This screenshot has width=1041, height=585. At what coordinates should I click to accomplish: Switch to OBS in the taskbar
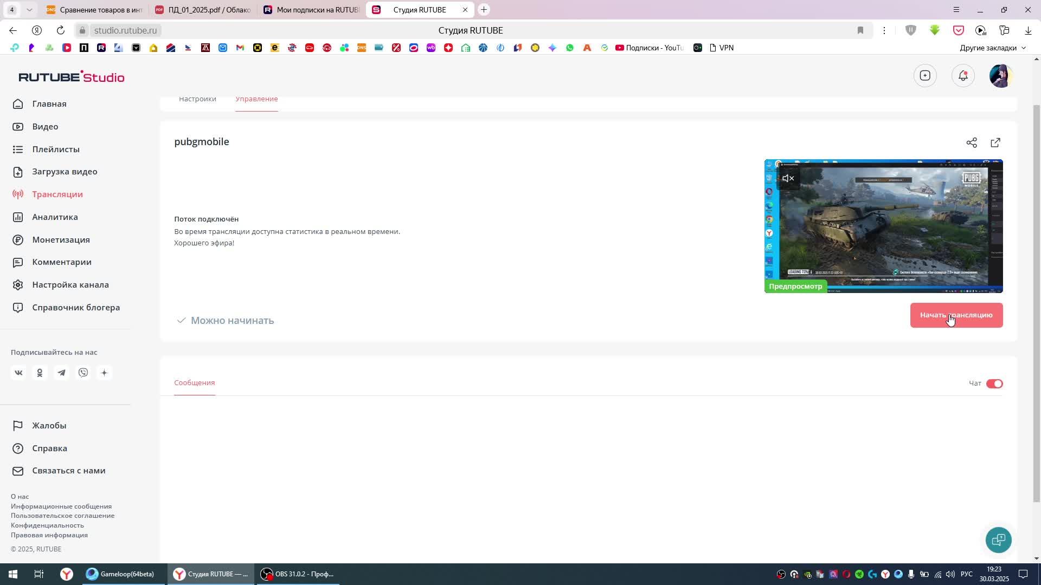click(x=297, y=574)
